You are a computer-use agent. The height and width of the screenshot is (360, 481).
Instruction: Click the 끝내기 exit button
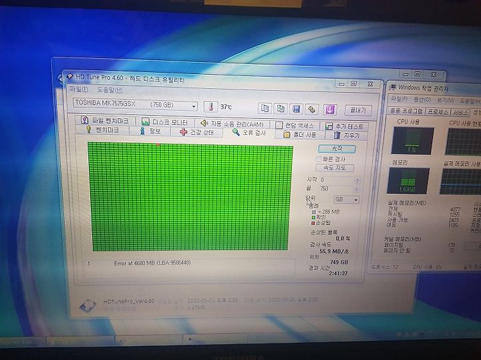[x=358, y=110]
